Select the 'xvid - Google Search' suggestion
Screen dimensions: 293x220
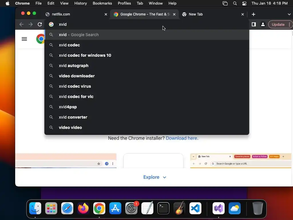click(147, 35)
